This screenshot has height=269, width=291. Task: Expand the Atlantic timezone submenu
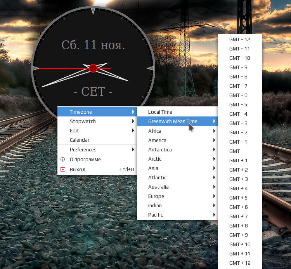pos(177,177)
